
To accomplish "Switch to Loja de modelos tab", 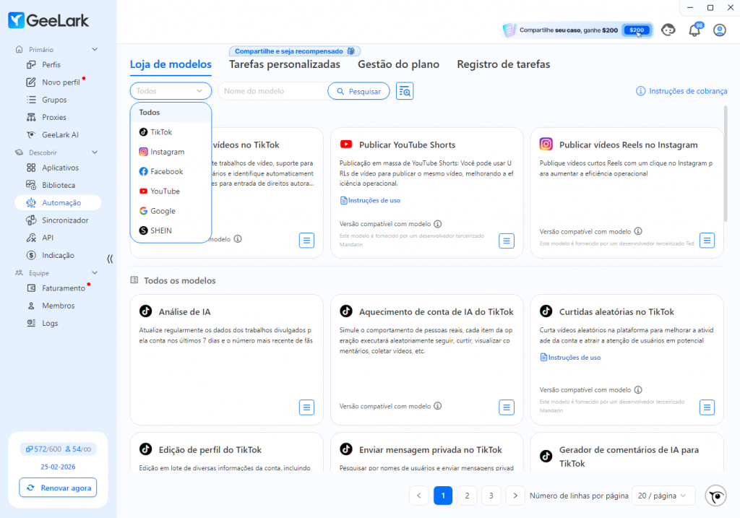I will tap(171, 64).
